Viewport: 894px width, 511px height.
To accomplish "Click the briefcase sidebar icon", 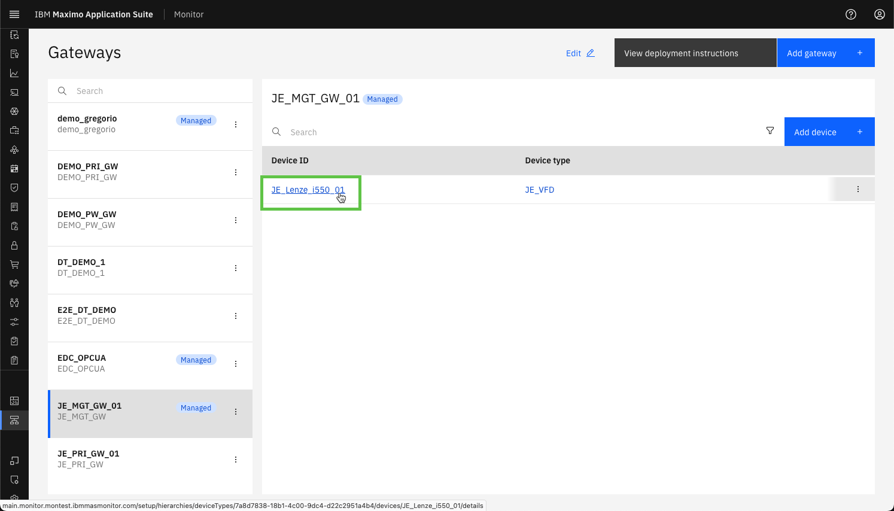I will coord(14,130).
